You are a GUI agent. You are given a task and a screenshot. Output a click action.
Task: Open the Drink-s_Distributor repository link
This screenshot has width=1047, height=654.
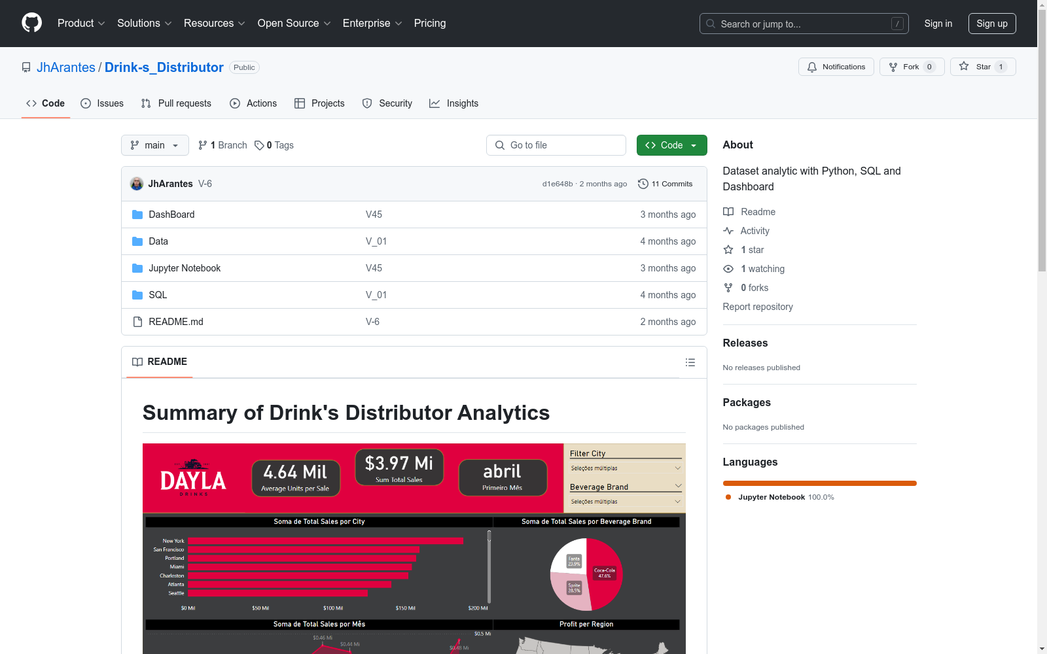tap(164, 67)
